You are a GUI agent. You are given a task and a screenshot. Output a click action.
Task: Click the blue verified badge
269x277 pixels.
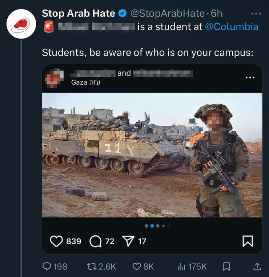(123, 14)
